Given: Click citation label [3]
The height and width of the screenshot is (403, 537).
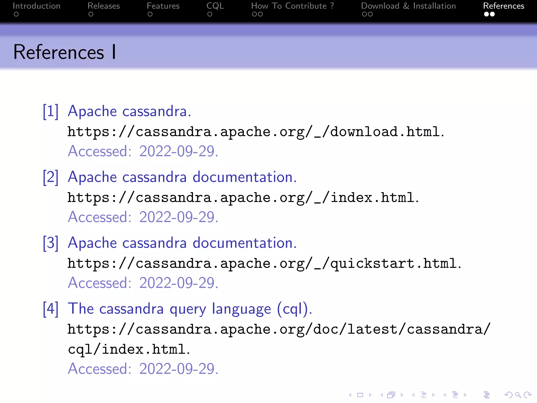Looking at the screenshot, I should (51, 243).
